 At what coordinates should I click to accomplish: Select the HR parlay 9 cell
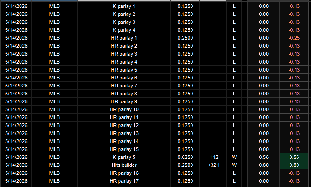tap(124, 101)
